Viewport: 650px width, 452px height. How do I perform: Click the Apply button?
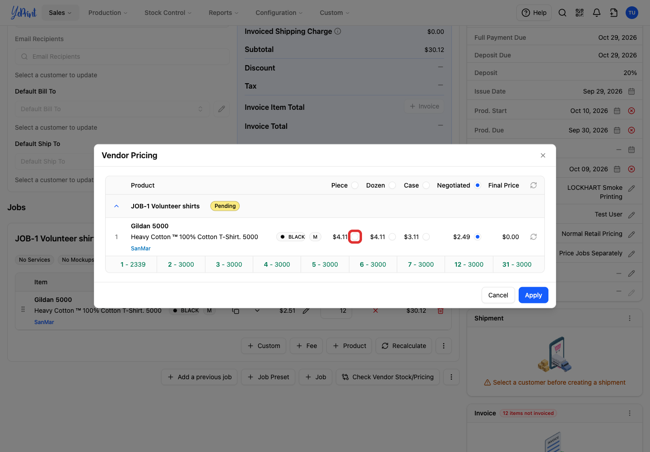click(x=534, y=295)
